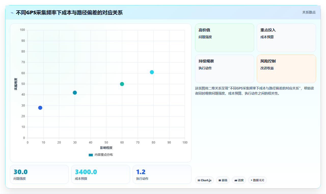326x194 pixels.
Task: Open the 风险控制 quadrant card
Action: click(x=286, y=69)
